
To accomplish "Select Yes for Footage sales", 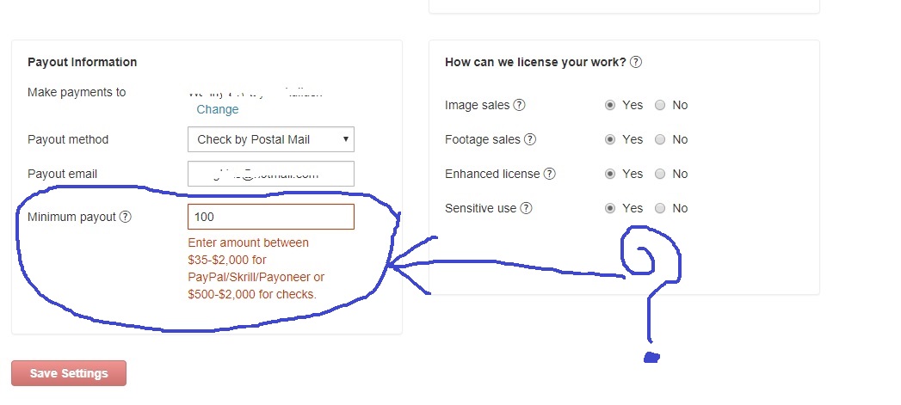I will [609, 139].
